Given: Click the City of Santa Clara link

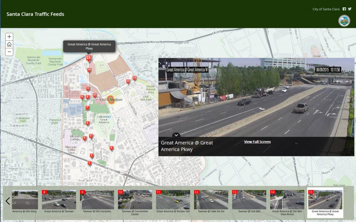Looking at the screenshot, I should pos(326,9).
